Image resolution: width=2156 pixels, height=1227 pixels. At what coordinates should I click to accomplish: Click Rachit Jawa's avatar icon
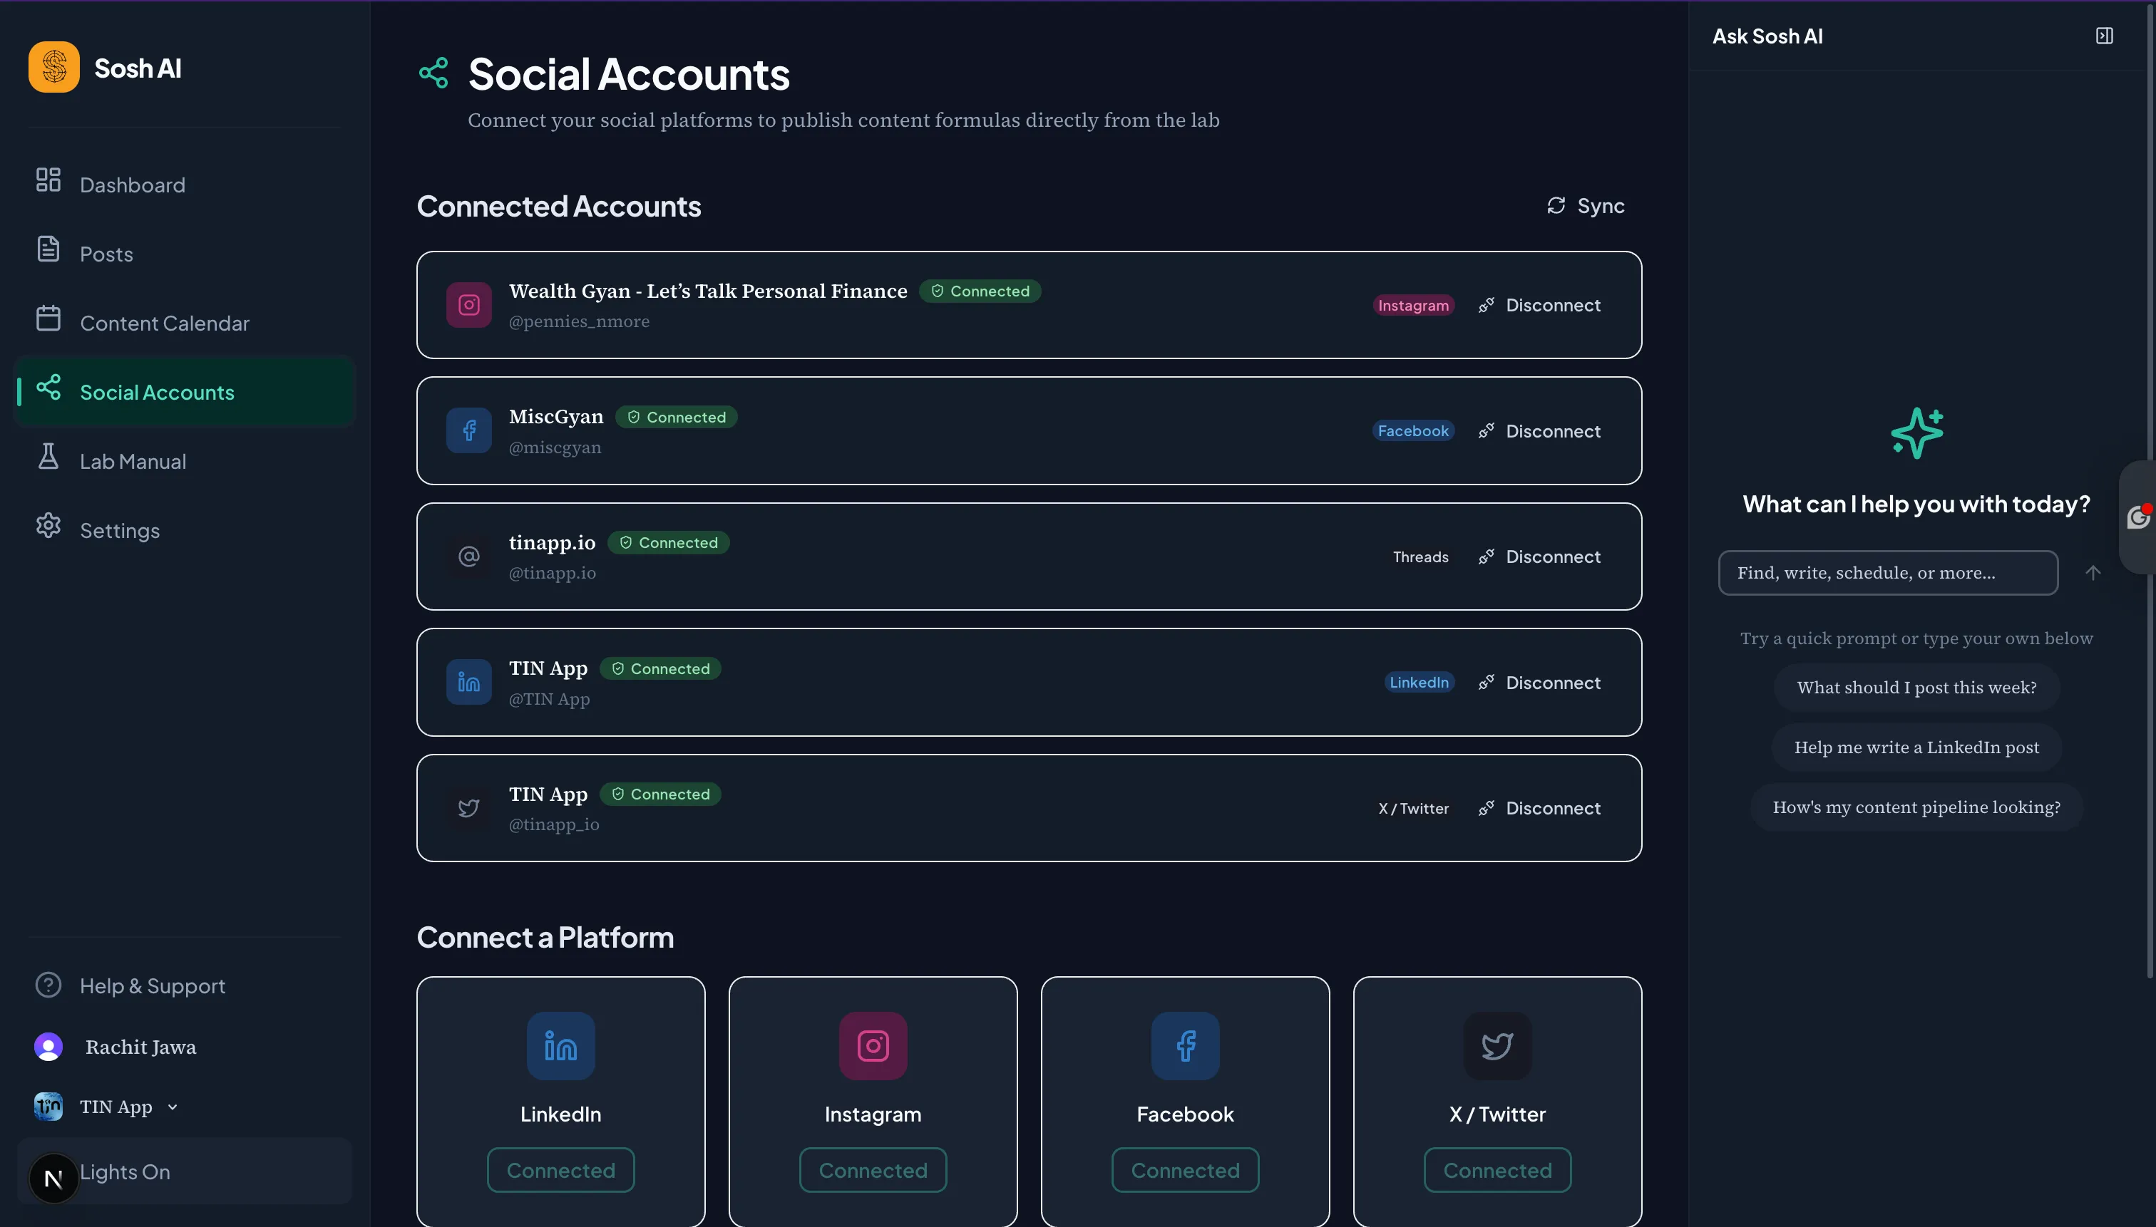coord(48,1047)
